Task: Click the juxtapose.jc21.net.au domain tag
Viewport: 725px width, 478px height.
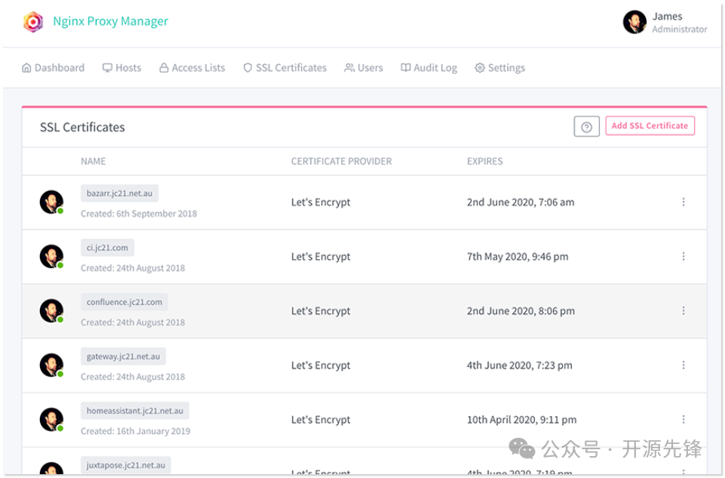Action: pos(126,465)
